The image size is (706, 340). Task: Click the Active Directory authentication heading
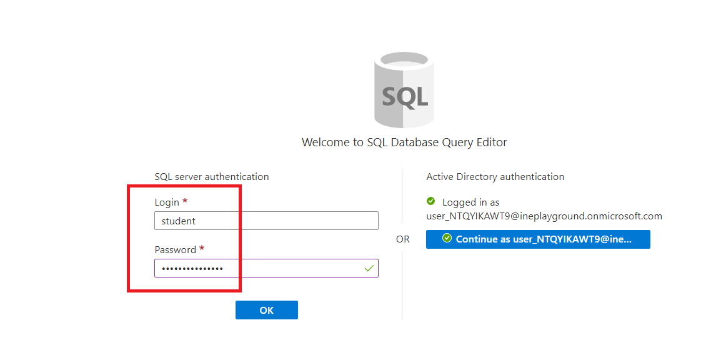tap(495, 177)
